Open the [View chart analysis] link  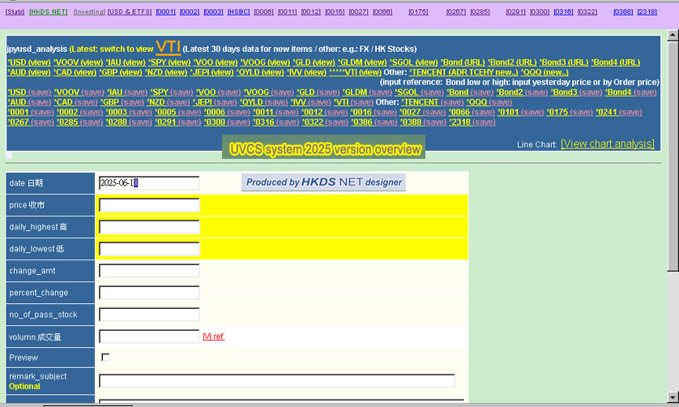tap(608, 144)
